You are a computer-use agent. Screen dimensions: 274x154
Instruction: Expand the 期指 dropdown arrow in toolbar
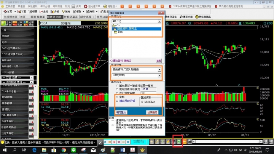pos(83,11)
